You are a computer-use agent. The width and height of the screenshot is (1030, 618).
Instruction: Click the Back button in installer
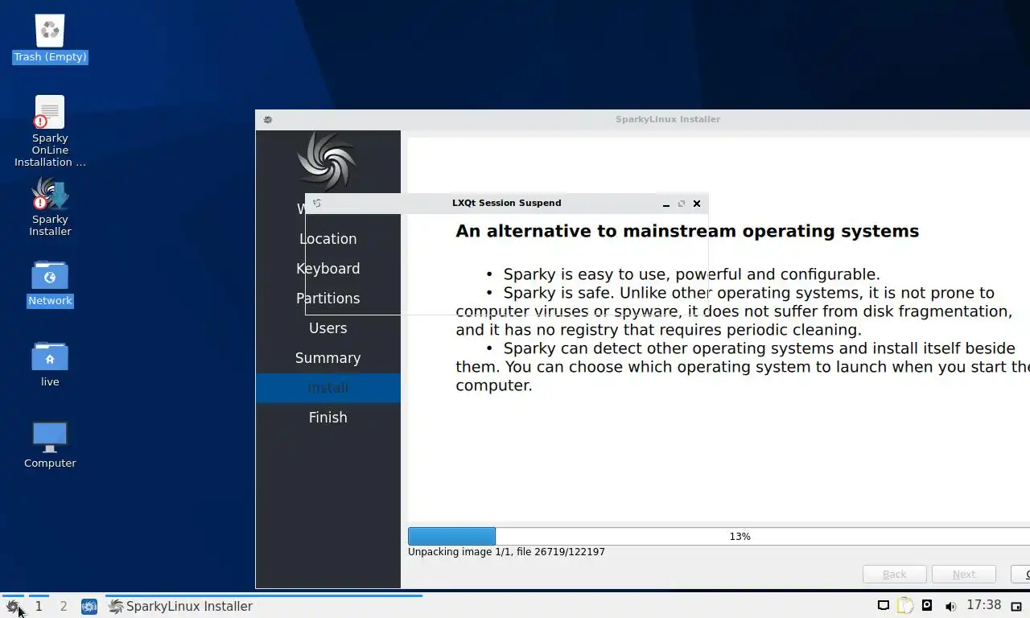point(895,575)
